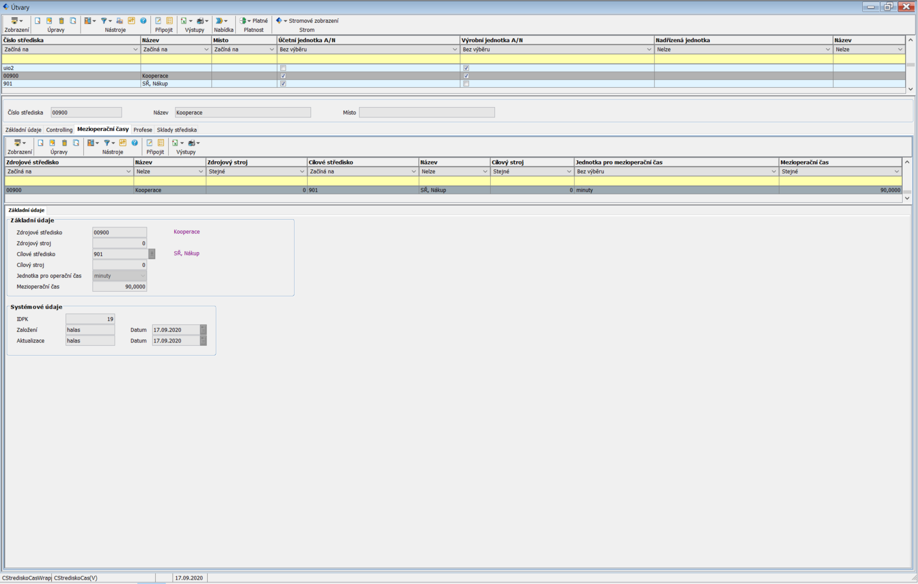This screenshot has height=584, width=918.
Task: Click new record icon in the Mezioperační časy toolbar
Action: click(41, 143)
